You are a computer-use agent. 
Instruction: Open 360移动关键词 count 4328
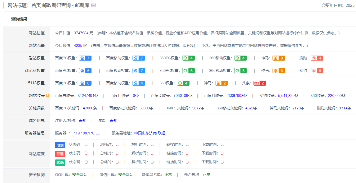pos(249,108)
